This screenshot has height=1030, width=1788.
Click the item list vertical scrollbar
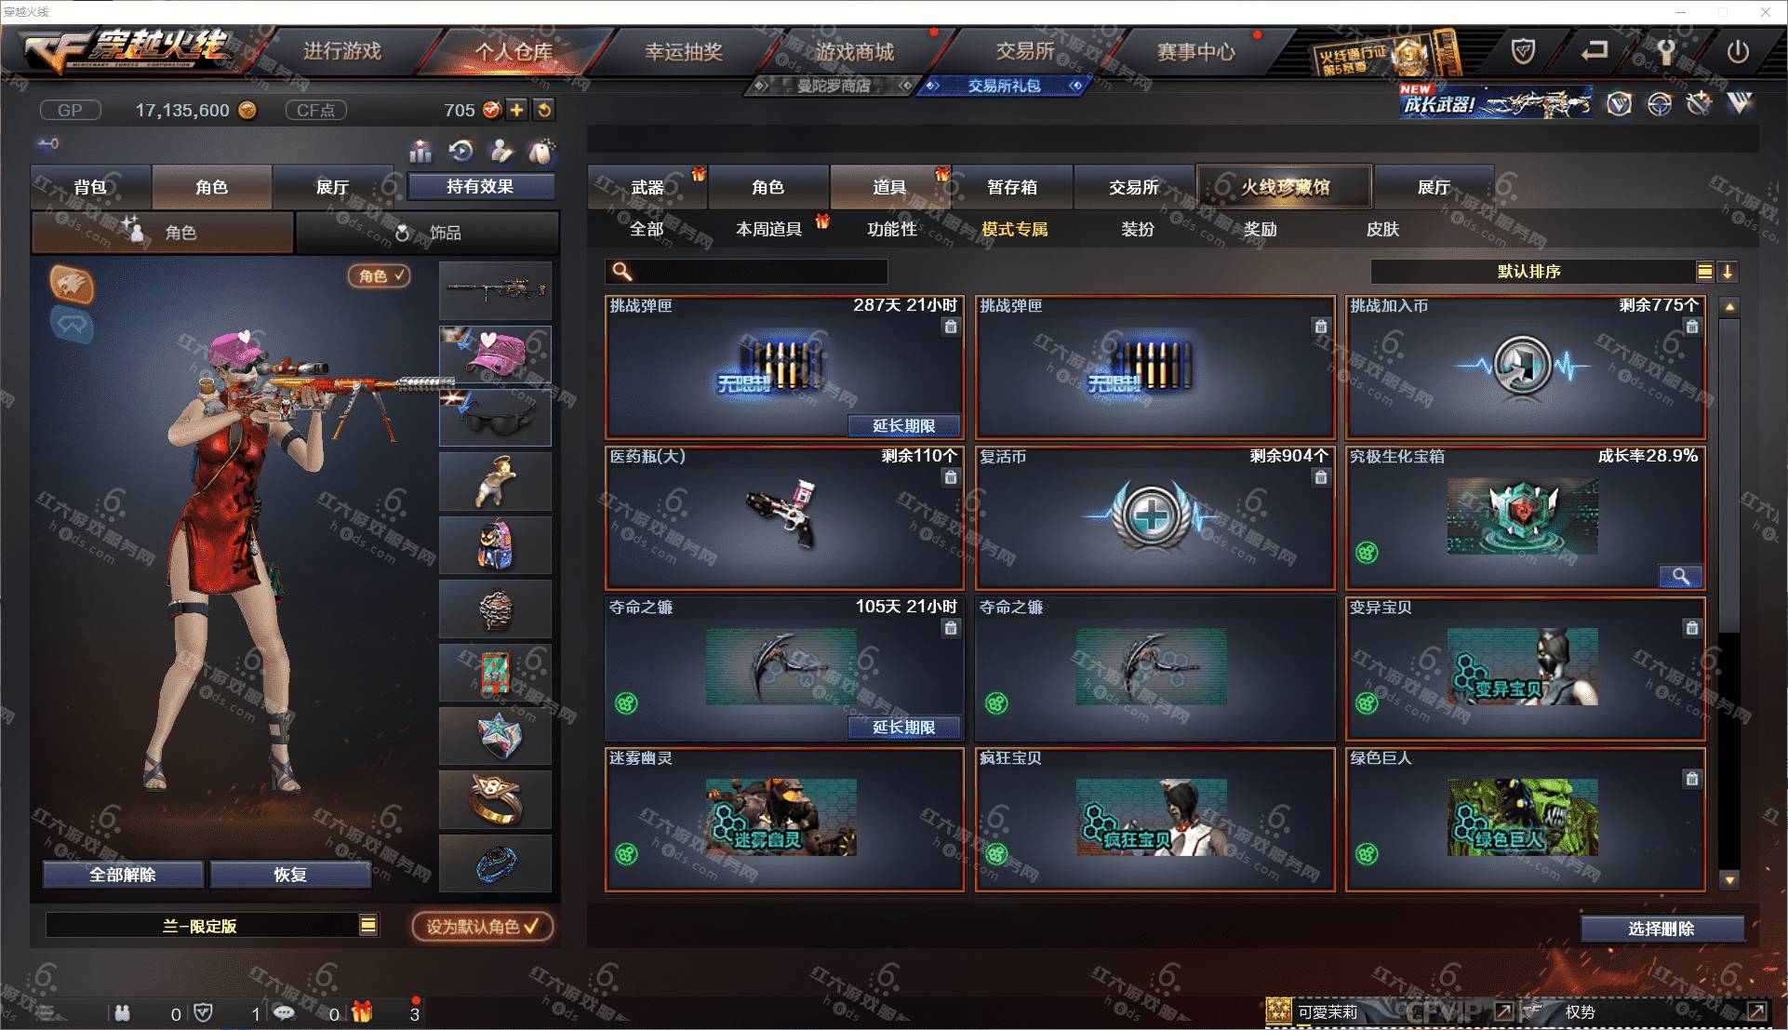pos(1729,592)
